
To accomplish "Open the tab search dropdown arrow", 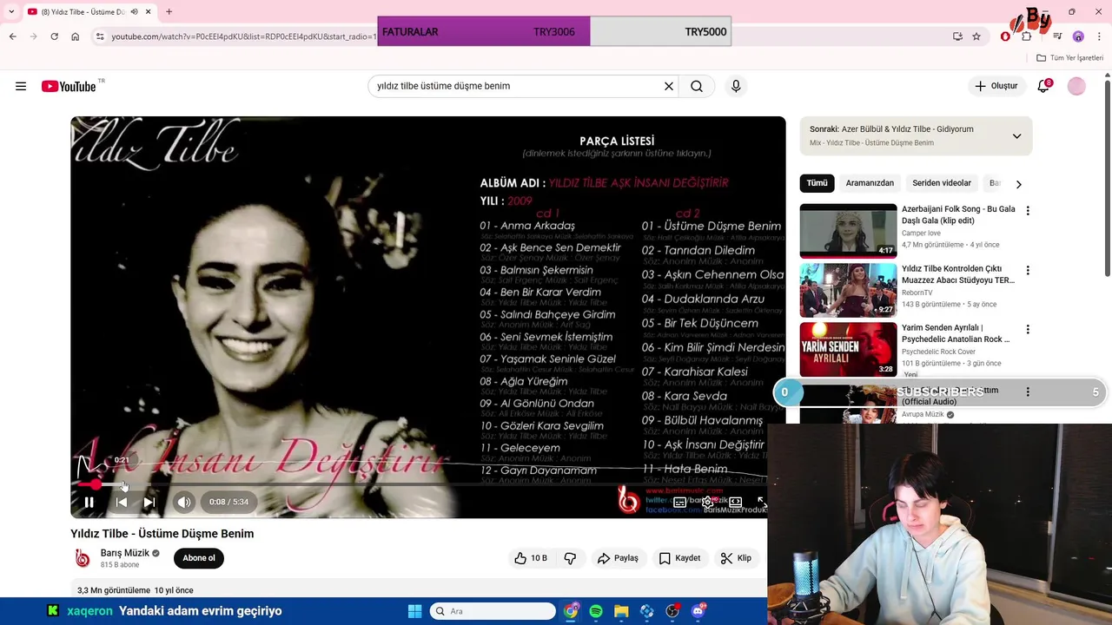I will [x=10, y=11].
